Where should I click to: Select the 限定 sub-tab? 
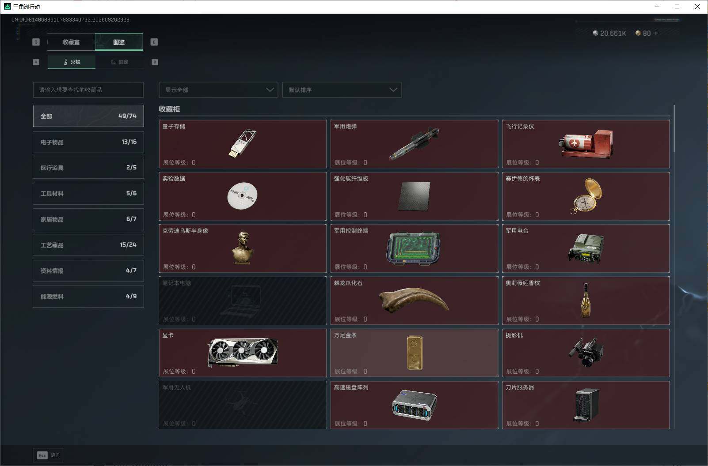click(119, 62)
